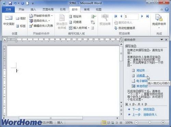The width and height of the screenshot is (171, 127).
Task: Click the tab selector at ruler corner
Action: point(5,40)
